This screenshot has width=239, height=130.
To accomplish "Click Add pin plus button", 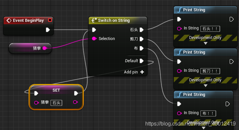I will (x=142, y=72).
